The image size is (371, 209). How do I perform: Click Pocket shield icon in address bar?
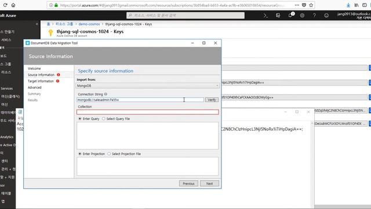(x=304, y=5)
